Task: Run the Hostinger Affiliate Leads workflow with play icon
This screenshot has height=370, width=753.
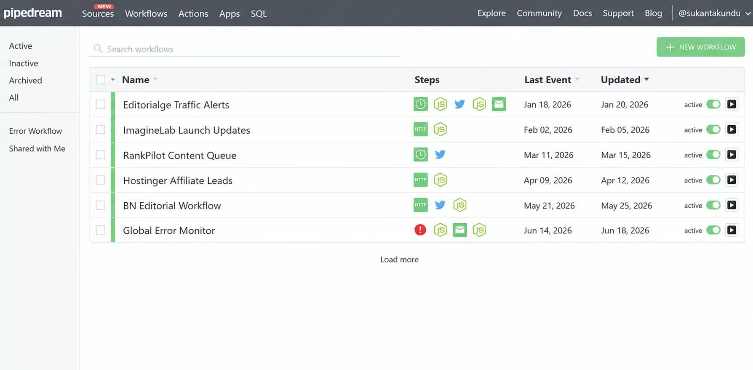Action: (732, 180)
